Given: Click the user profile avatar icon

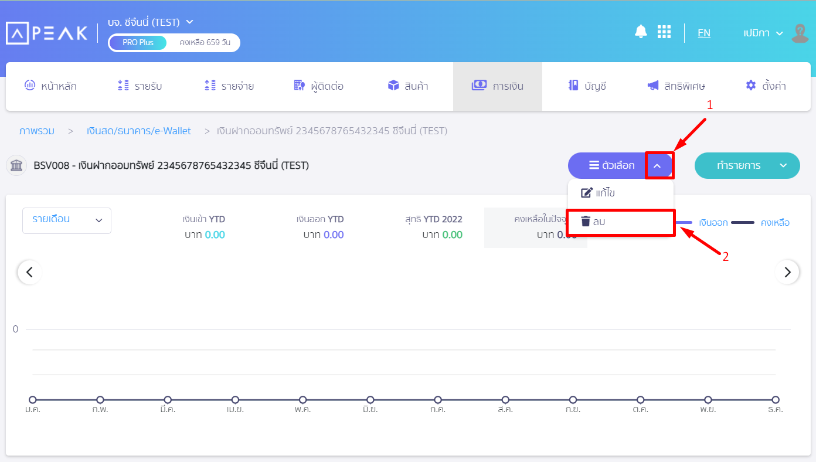Looking at the screenshot, I should pos(800,33).
